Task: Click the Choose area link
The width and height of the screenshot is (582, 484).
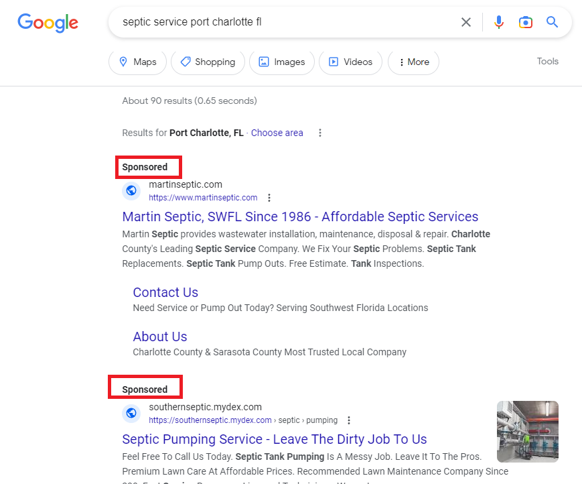Action: pyautogui.click(x=277, y=133)
